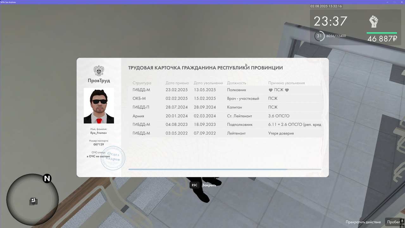Click the date 28.09.2024
The width and height of the screenshot is (405, 228).
pos(205,107)
